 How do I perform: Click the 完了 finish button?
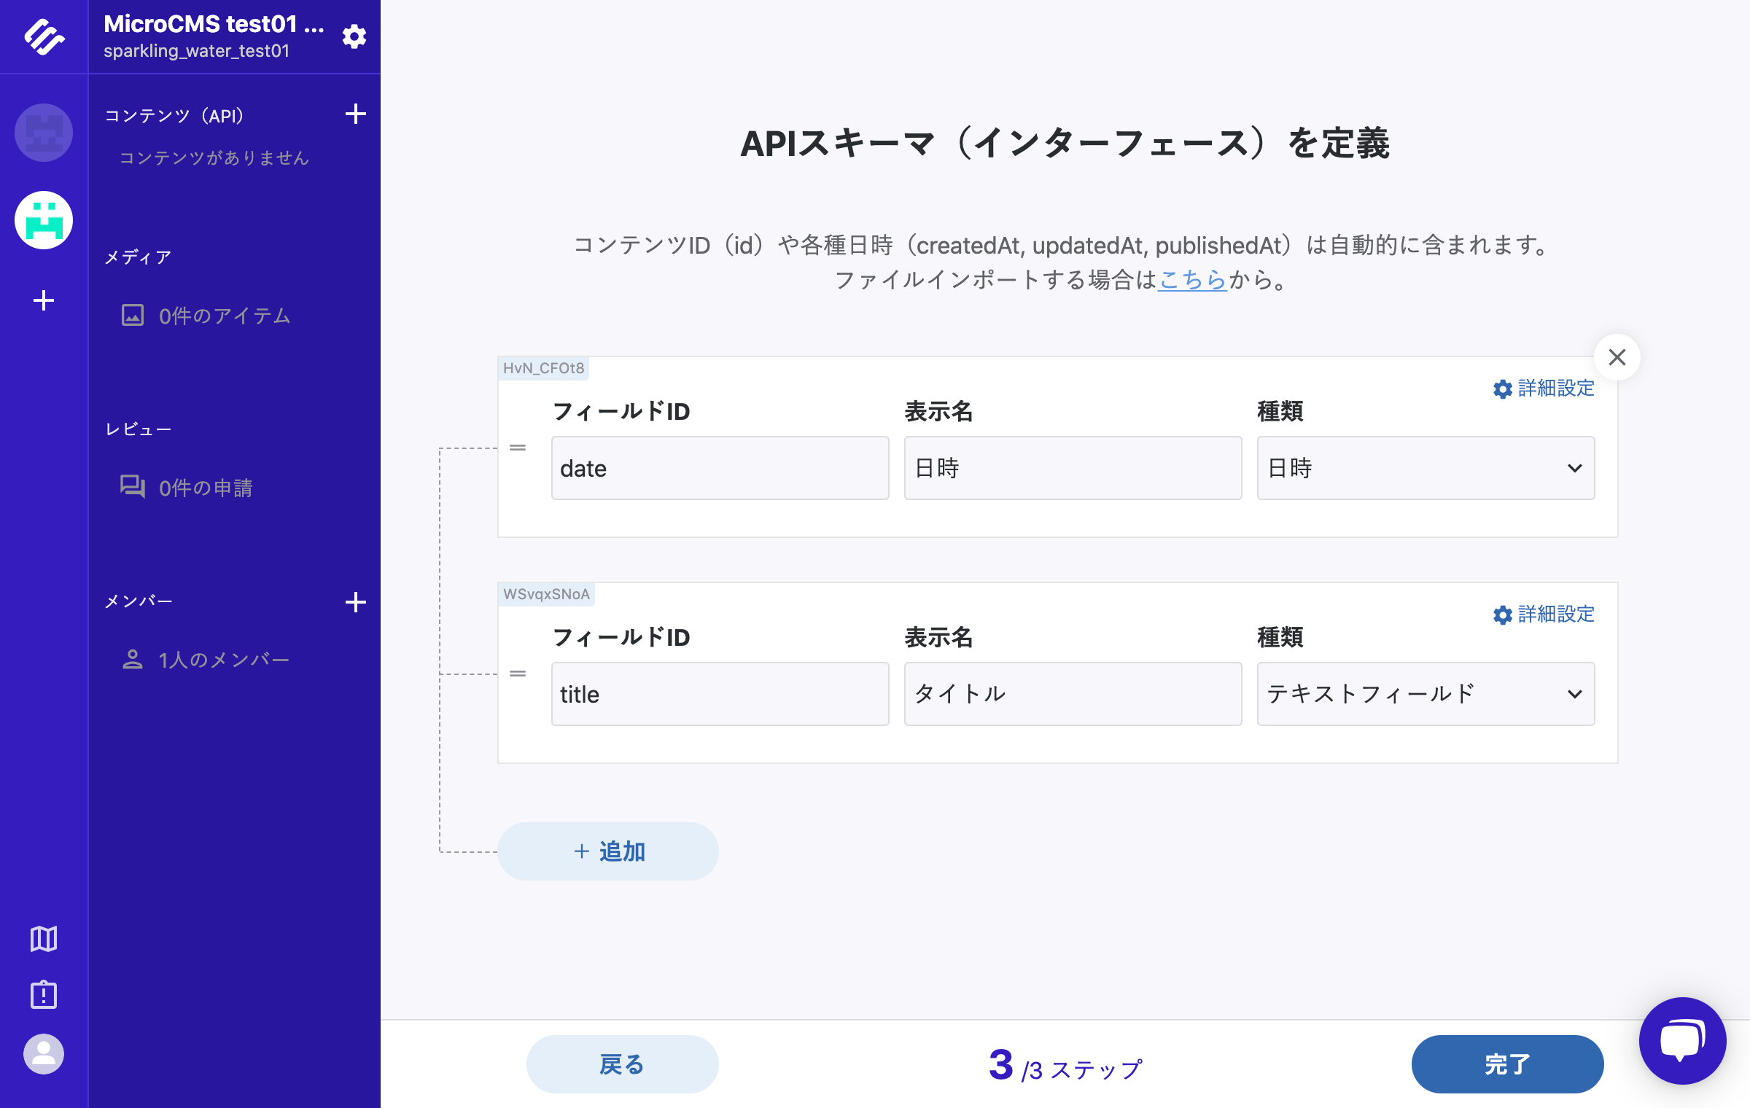coord(1507,1064)
